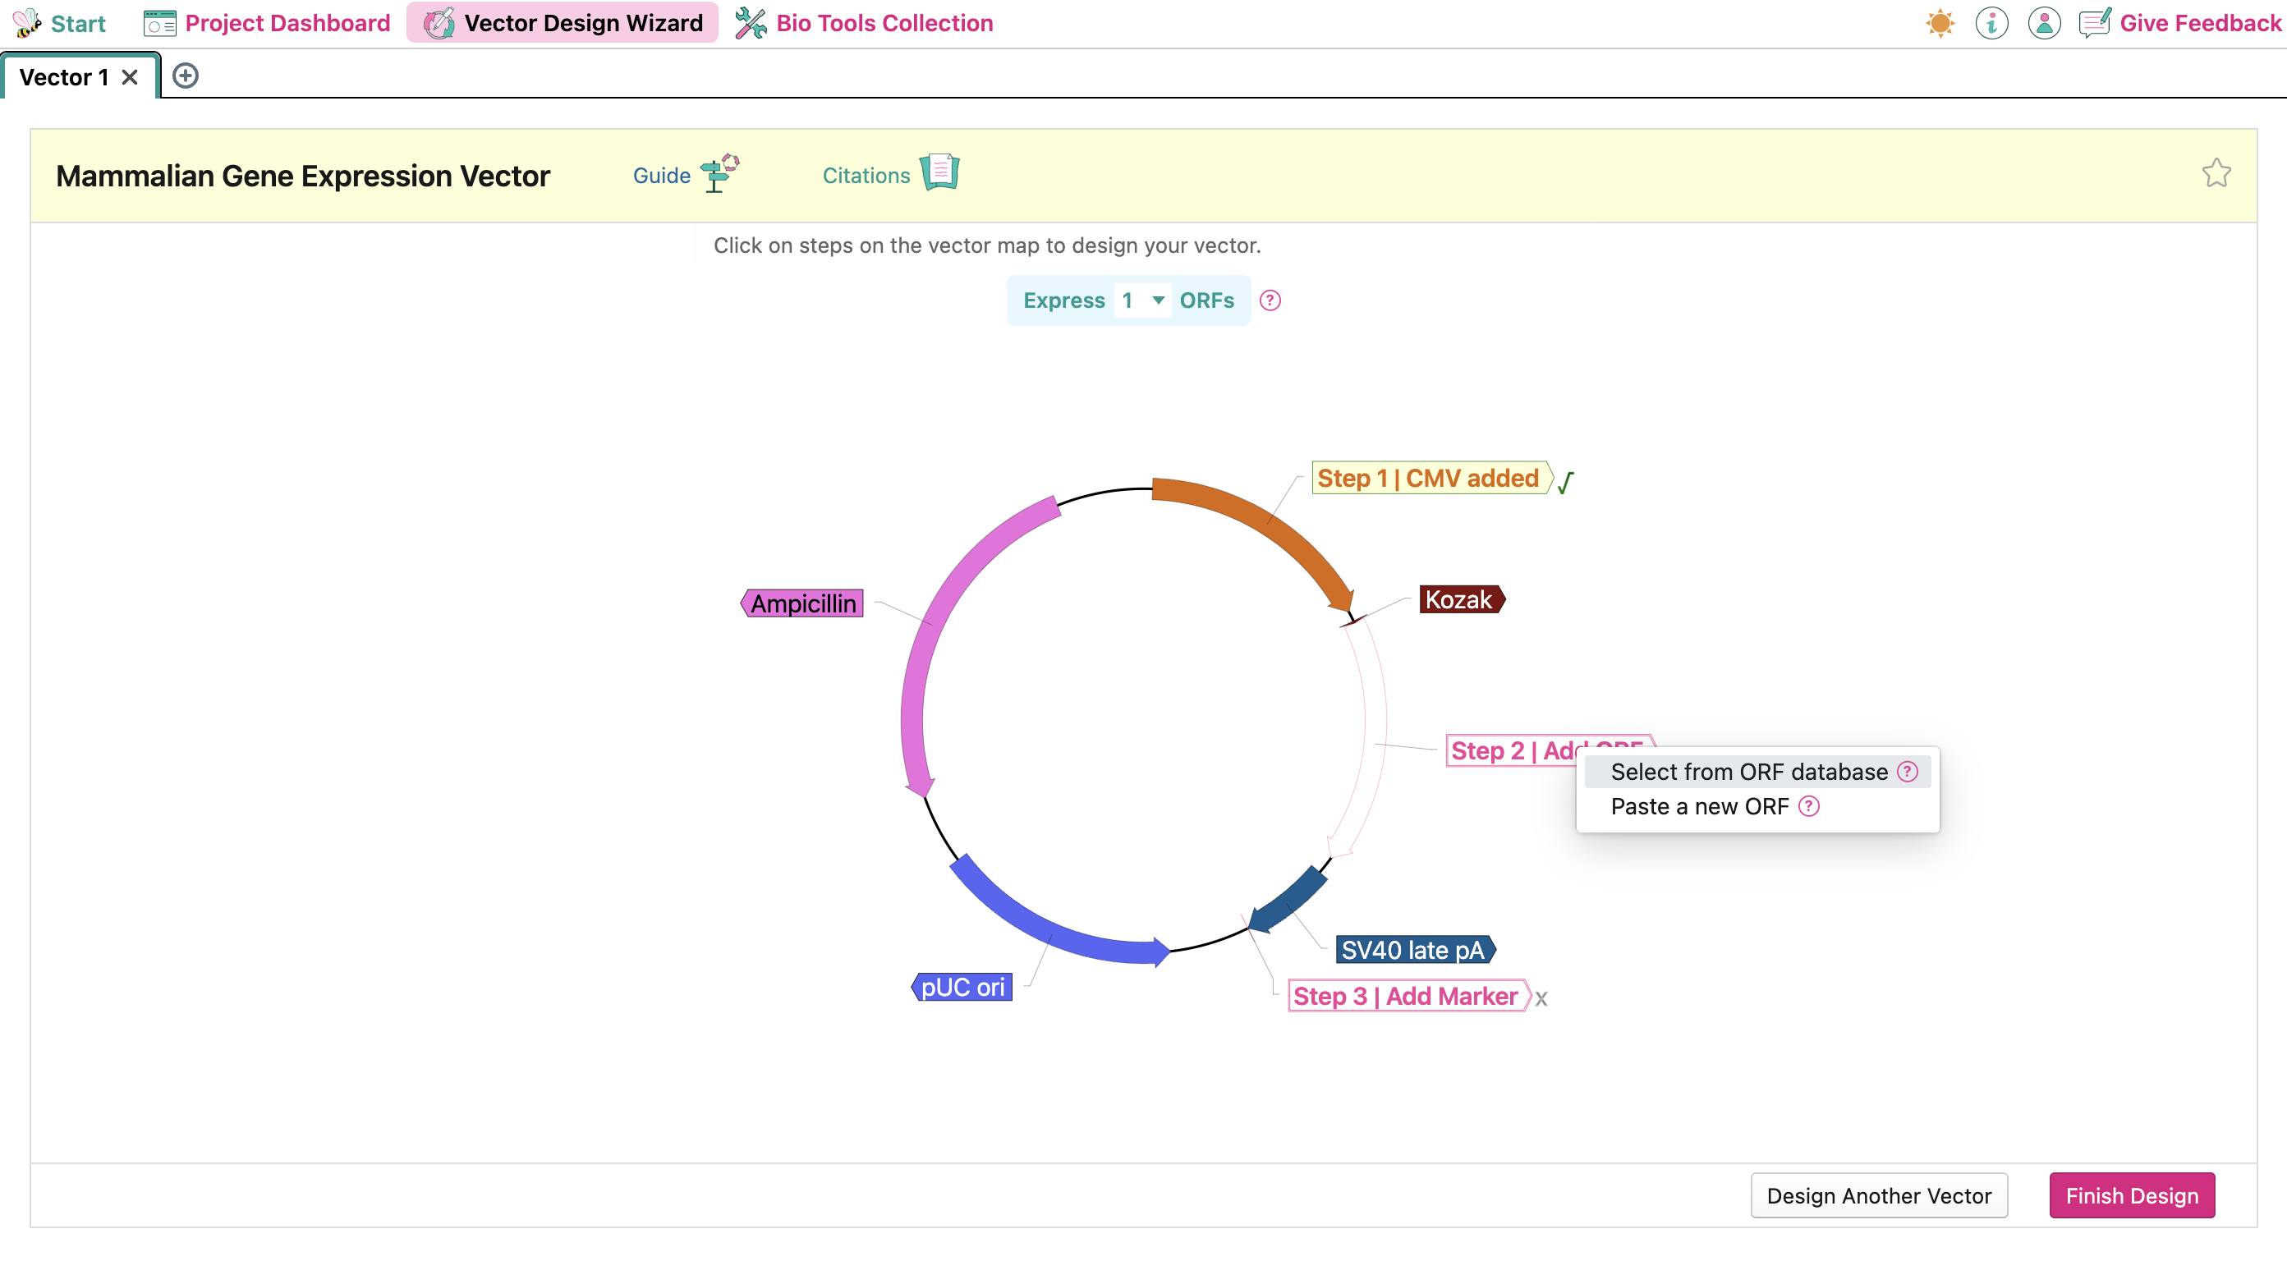Open Bio Tools Collection
Screen dimensions: 2287x1261
[x=864, y=23]
